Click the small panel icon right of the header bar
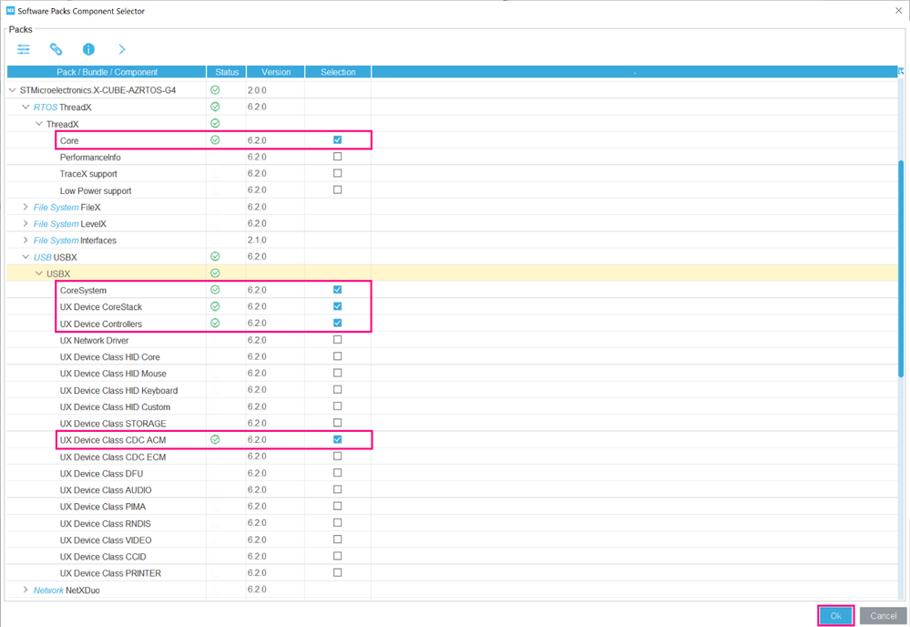 pyautogui.click(x=901, y=71)
